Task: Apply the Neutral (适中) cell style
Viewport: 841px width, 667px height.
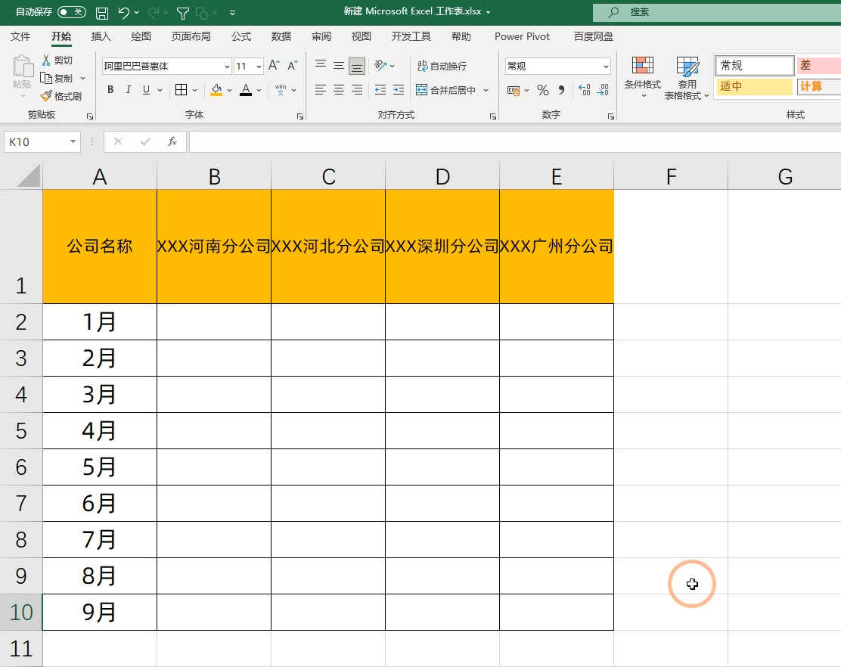Action: pos(754,86)
